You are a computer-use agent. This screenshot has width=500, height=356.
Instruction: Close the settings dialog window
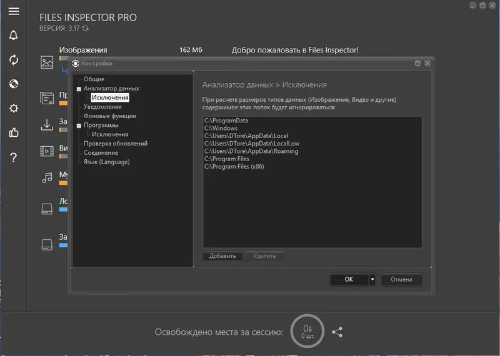coord(427,63)
